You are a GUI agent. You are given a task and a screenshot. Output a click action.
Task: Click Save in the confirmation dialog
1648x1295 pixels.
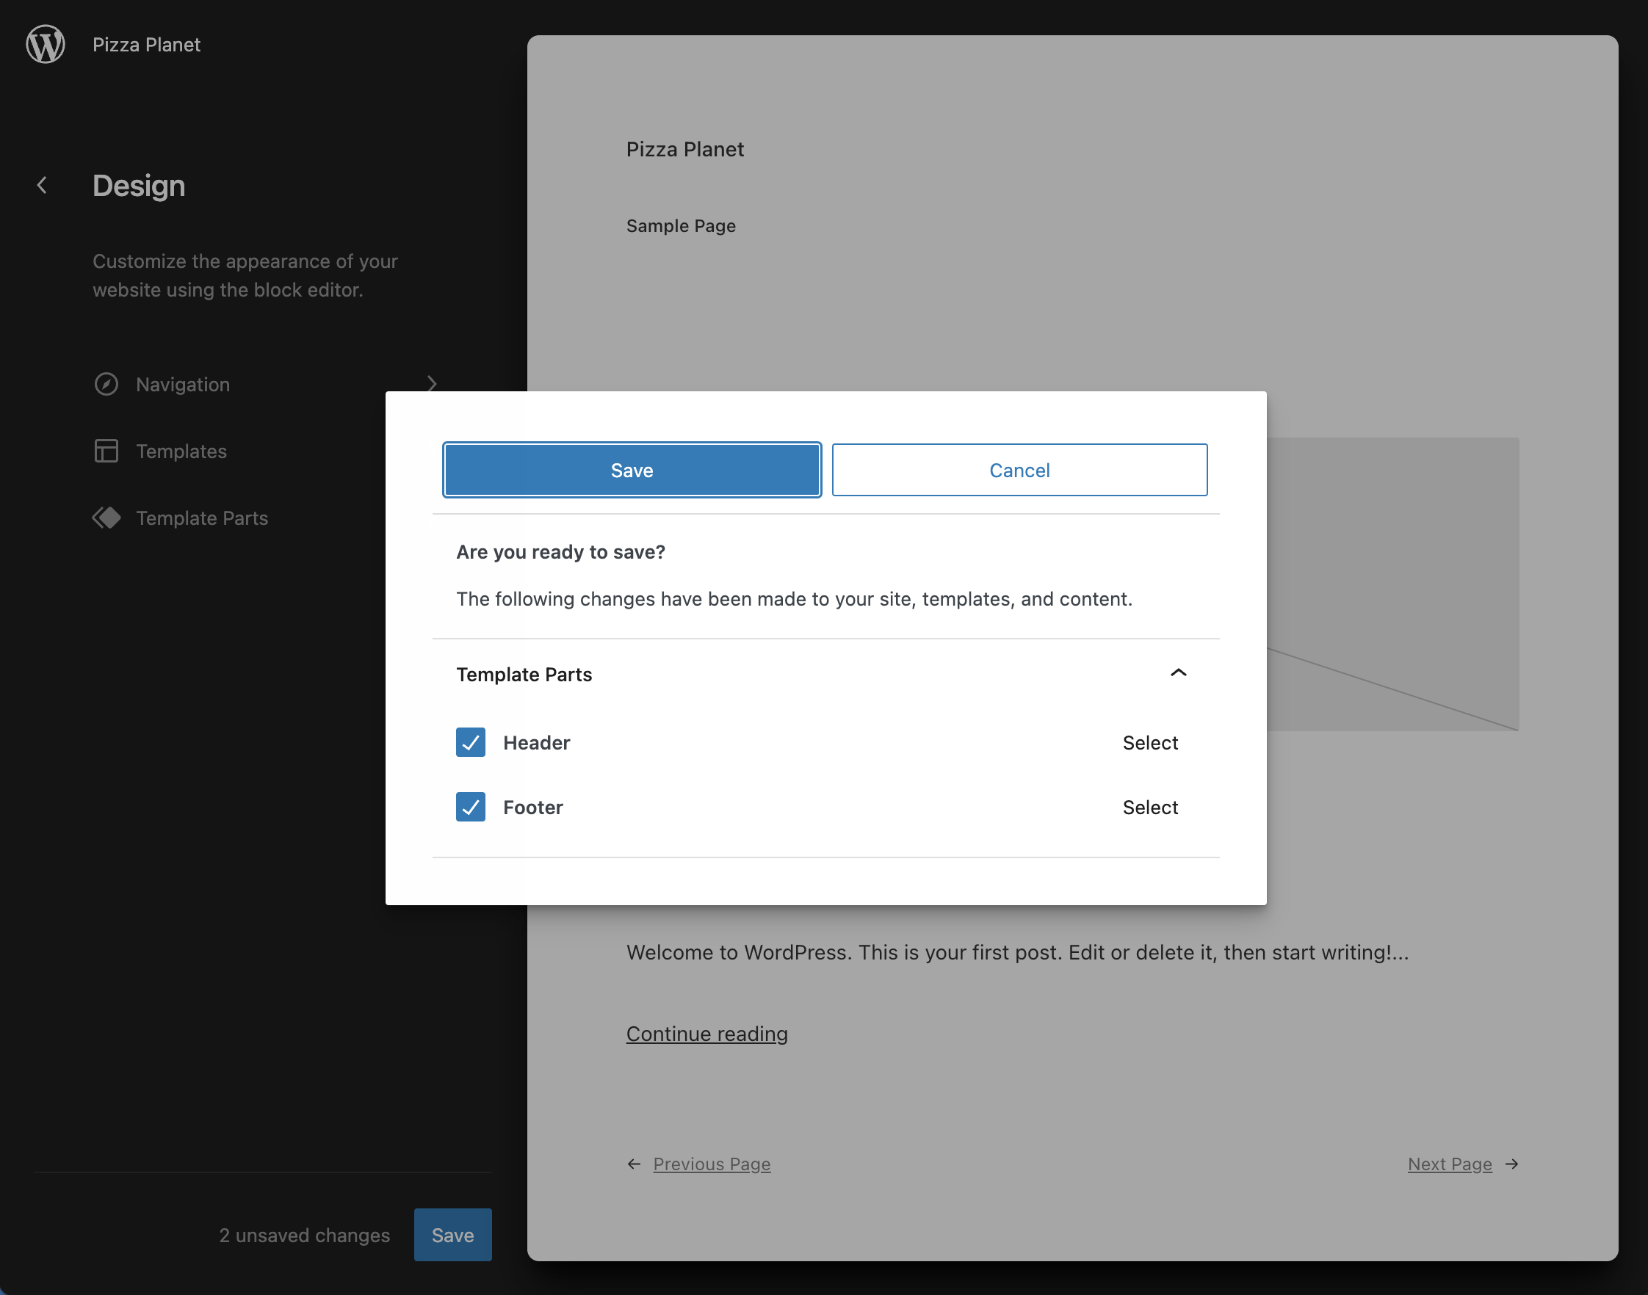[x=632, y=469]
